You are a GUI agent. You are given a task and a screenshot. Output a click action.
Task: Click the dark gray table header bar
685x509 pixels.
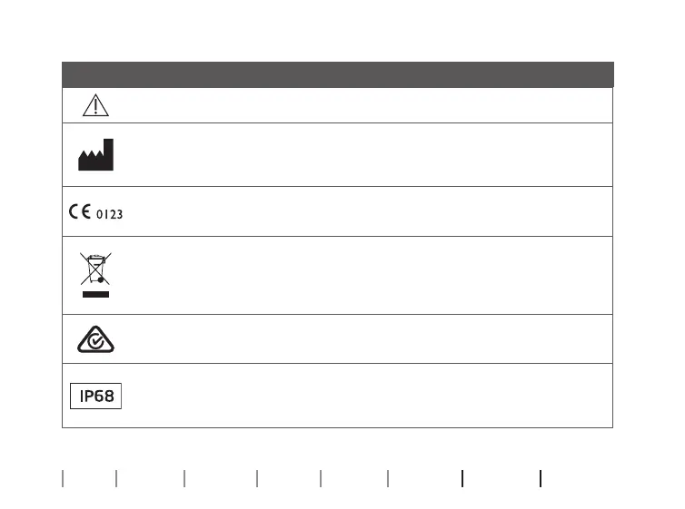point(338,74)
